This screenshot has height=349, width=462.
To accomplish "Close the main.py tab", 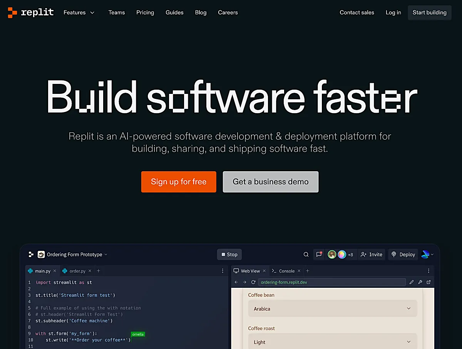I will click(55, 271).
